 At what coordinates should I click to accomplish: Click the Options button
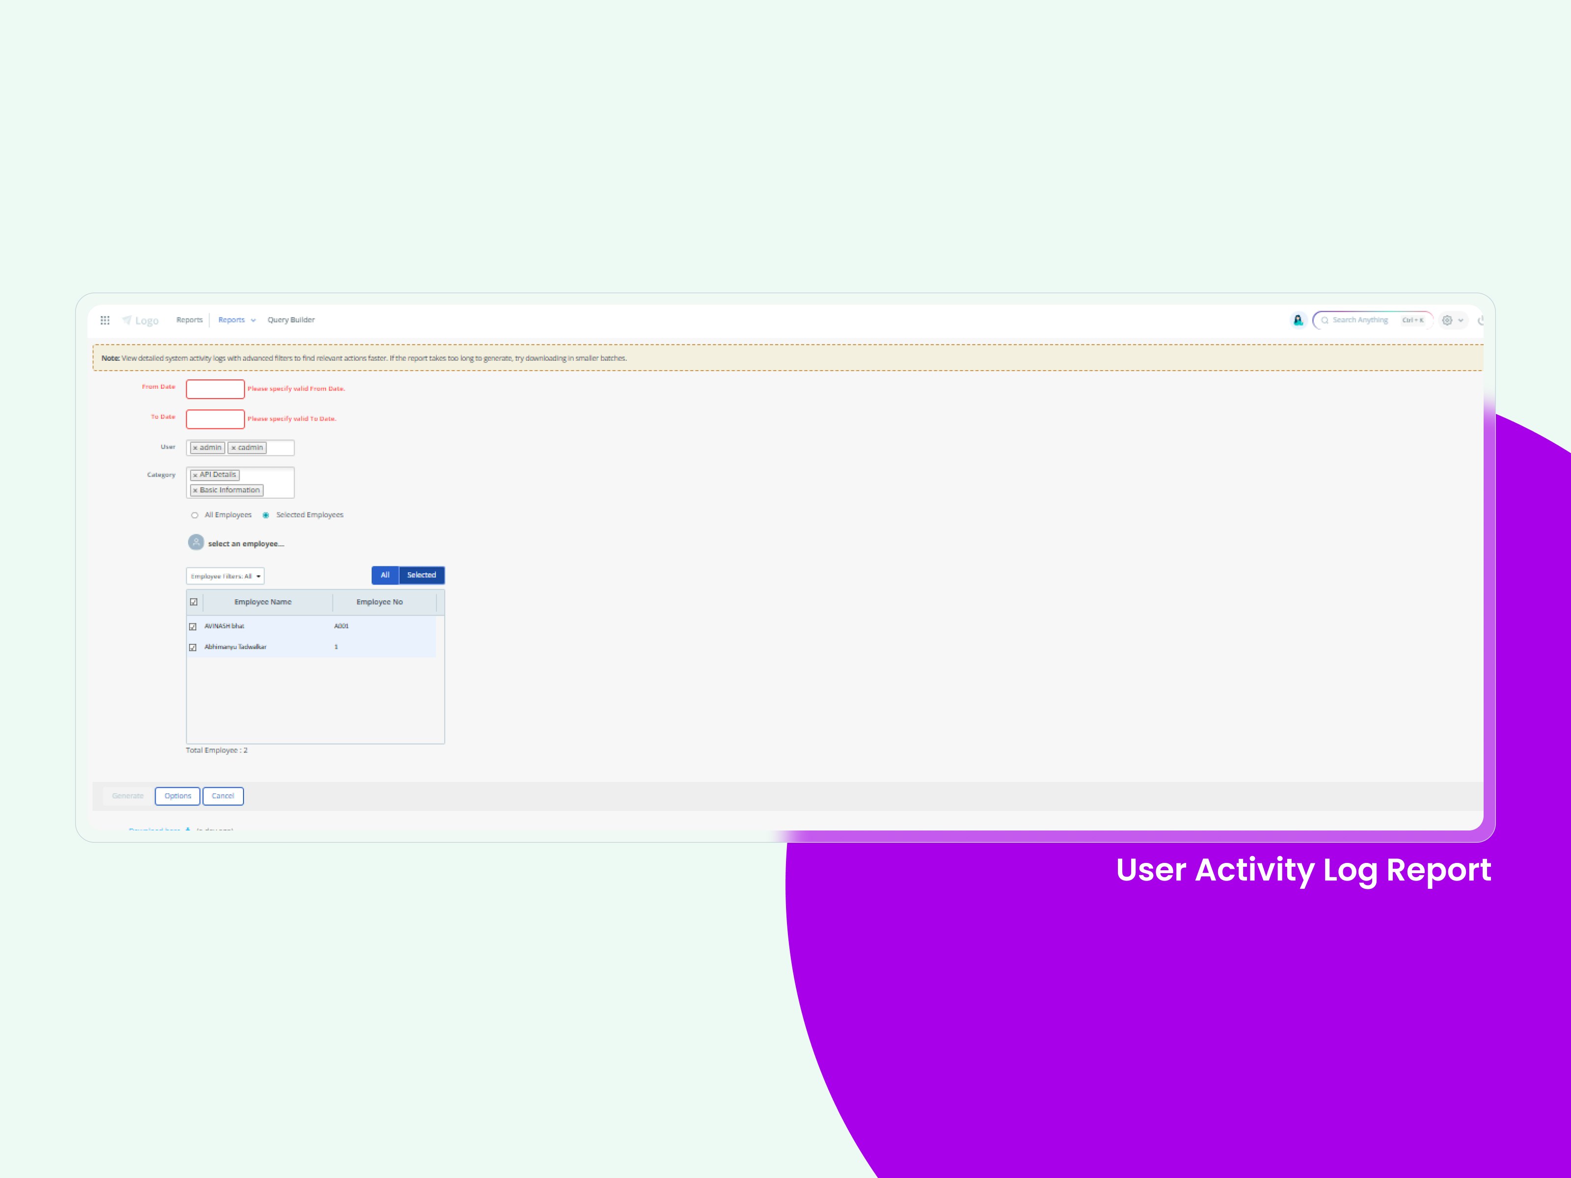tap(178, 796)
